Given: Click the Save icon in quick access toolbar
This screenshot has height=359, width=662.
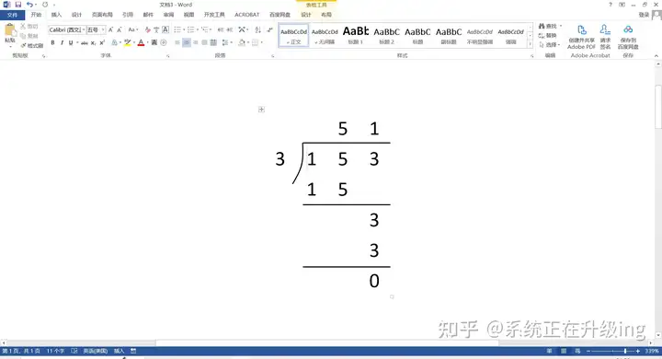Looking at the screenshot, I should click(18, 5).
